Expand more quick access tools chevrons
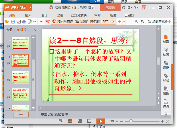177x128 pixels. click(35, 22)
